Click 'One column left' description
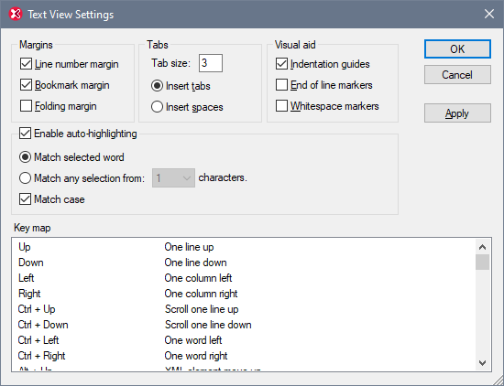This screenshot has height=386, width=504. click(x=198, y=278)
